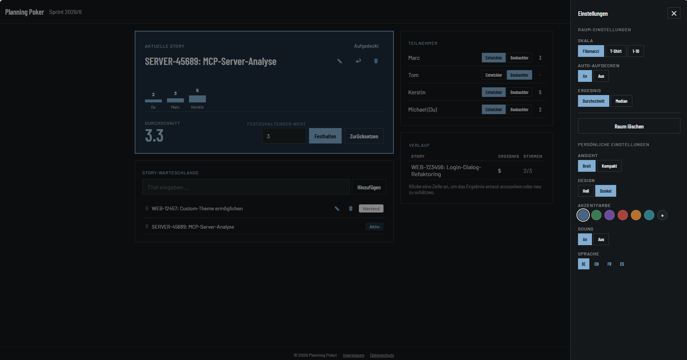Pick the orange accent color
Viewport: 687px width, 360px height.
[636, 215]
